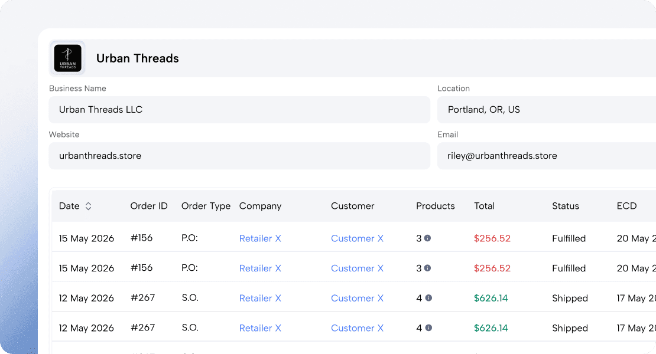Screen dimensions: 656x354
Task: Open Retailer X link in third row
Action: click(260, 299)
